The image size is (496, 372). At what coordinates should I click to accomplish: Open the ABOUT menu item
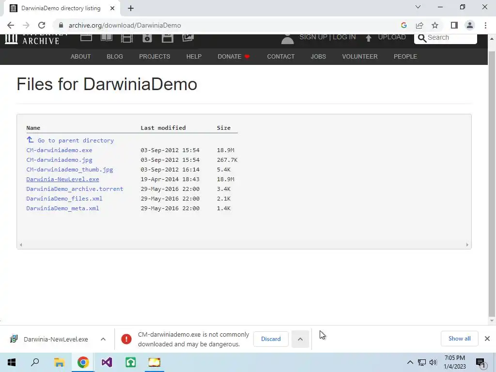pyautogui.click(x=81, y=57)
